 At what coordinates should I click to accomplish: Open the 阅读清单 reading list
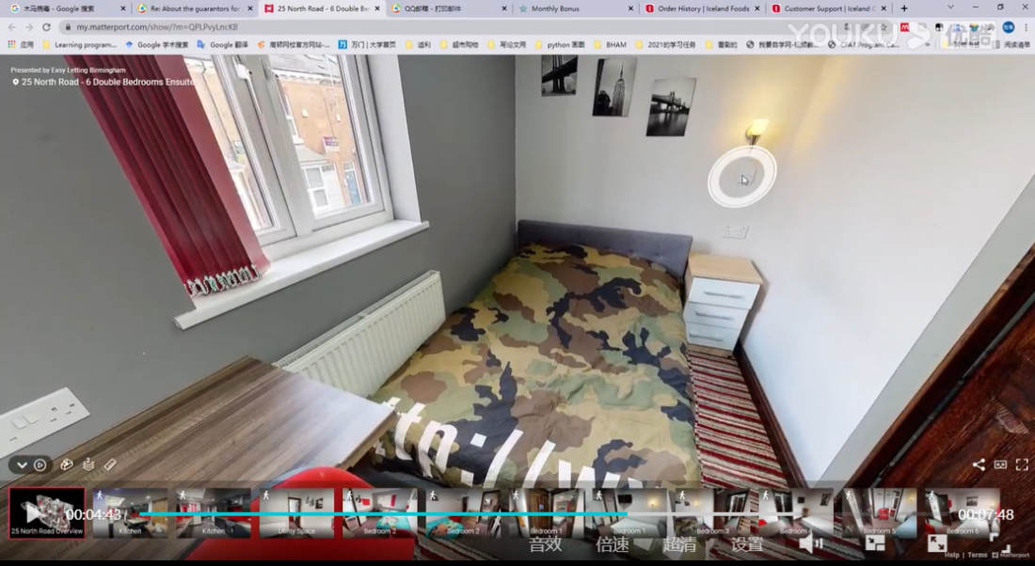(x=1011, y=45)
